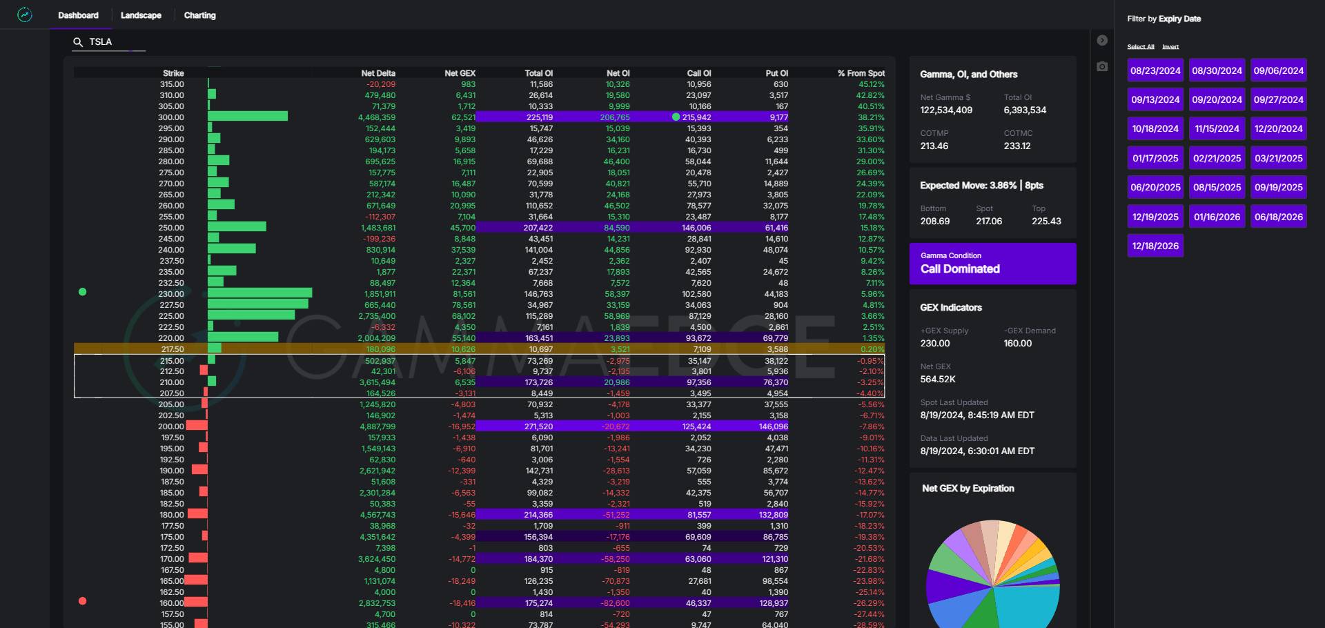Image resolution: width=1325 pixels, height=628 pixels.
Task: Click the Invert expiry selection link
Action: coord(1170,47)
